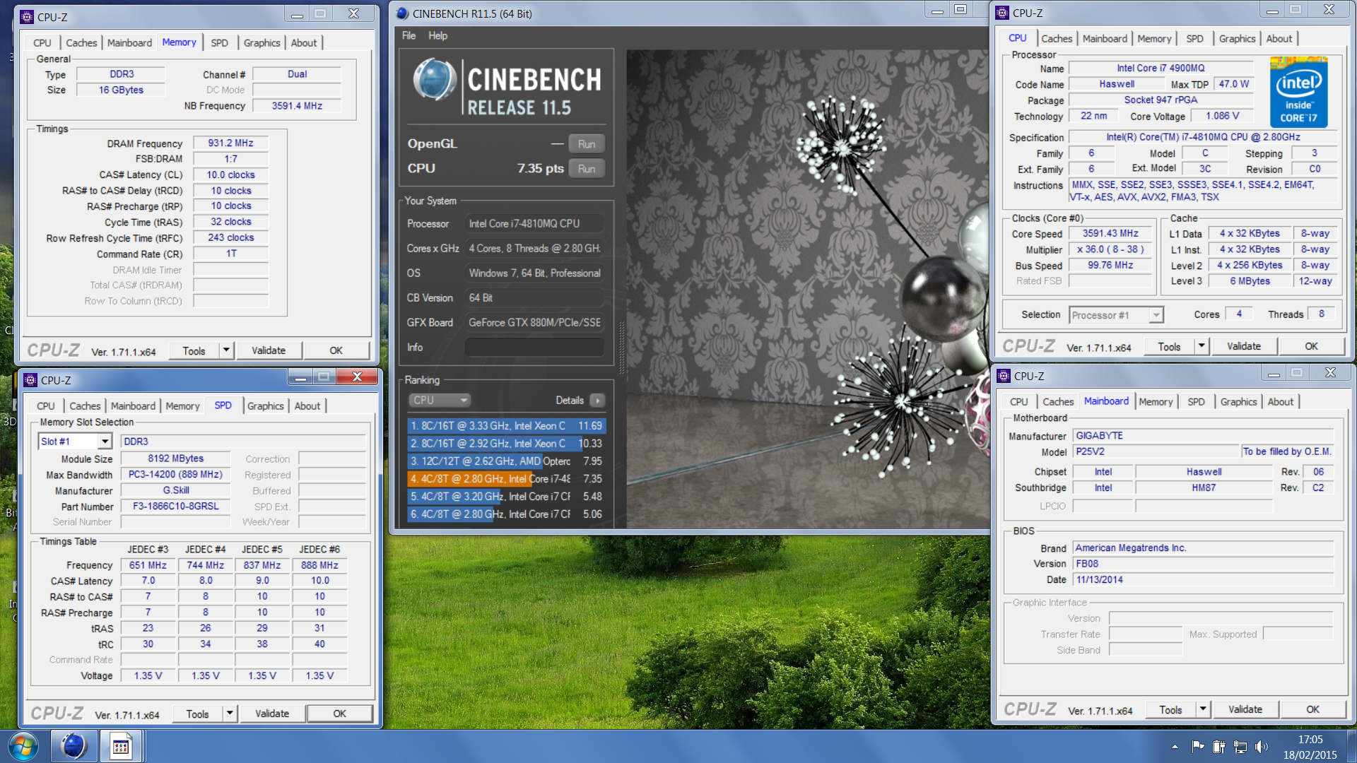The image size is (1357, 763).
Task: Click Validate in the Mainboard window
Action: click(x=1245, y=709)
